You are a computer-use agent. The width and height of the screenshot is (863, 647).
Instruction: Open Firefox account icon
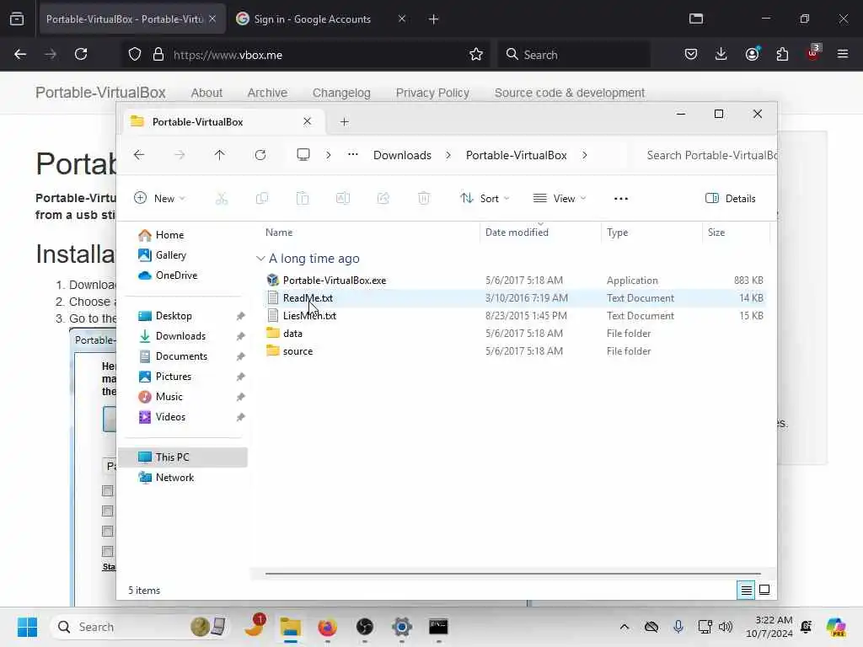click(x=752, y=54)
